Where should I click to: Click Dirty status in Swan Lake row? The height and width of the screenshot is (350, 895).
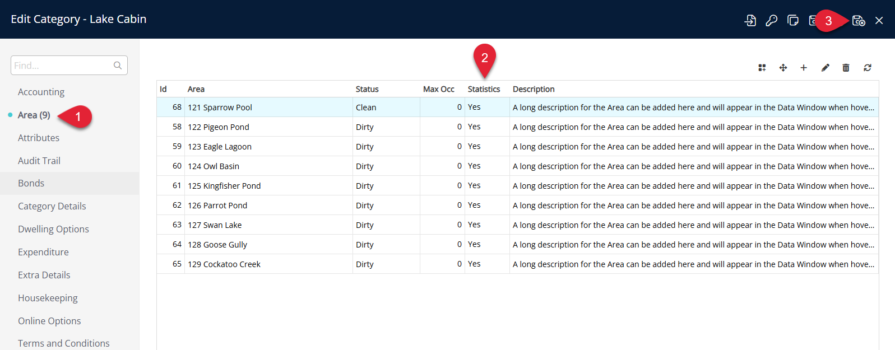point(365,225)
